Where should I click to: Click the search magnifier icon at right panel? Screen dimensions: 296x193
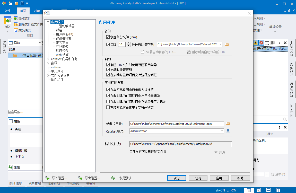[x=285, y=119]
